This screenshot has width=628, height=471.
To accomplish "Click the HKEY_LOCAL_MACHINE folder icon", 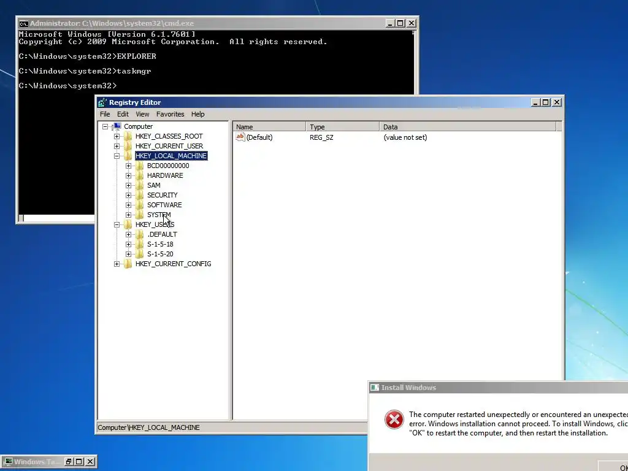I will [x=128, y=156].
